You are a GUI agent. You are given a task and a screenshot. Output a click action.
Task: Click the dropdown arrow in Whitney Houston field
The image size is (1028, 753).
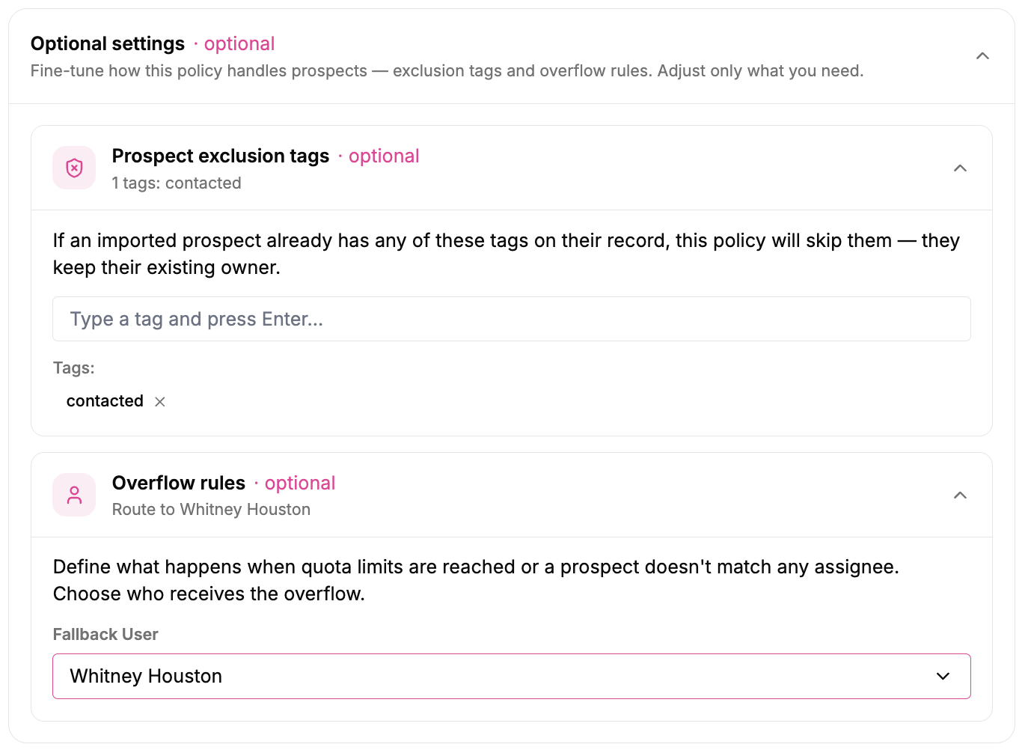click(x=943, y=677)
